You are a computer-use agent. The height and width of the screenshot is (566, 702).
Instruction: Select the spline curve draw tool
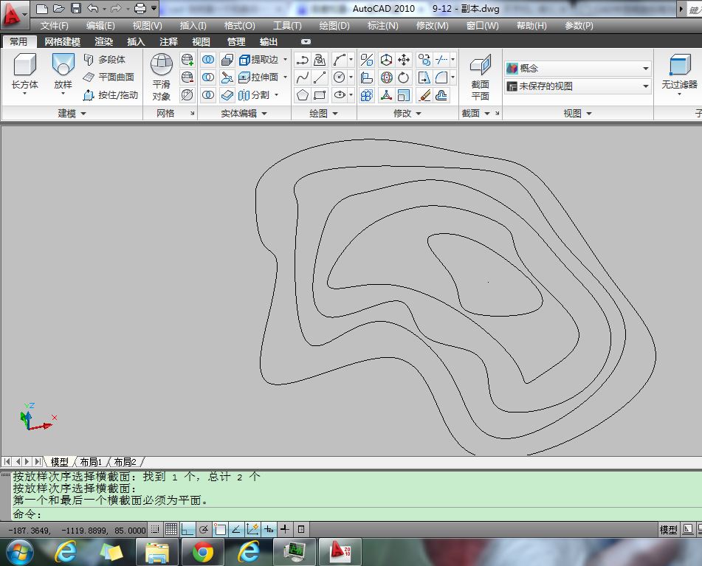pos(302,77)
